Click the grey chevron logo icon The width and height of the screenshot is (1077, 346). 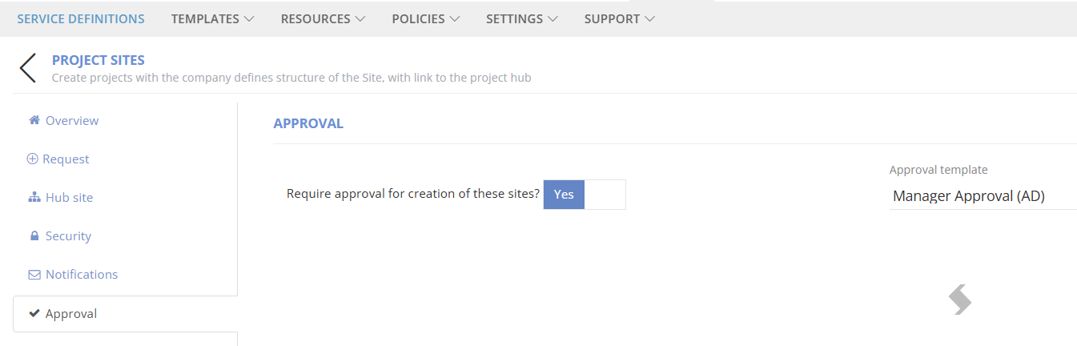[x=960, y=300]
